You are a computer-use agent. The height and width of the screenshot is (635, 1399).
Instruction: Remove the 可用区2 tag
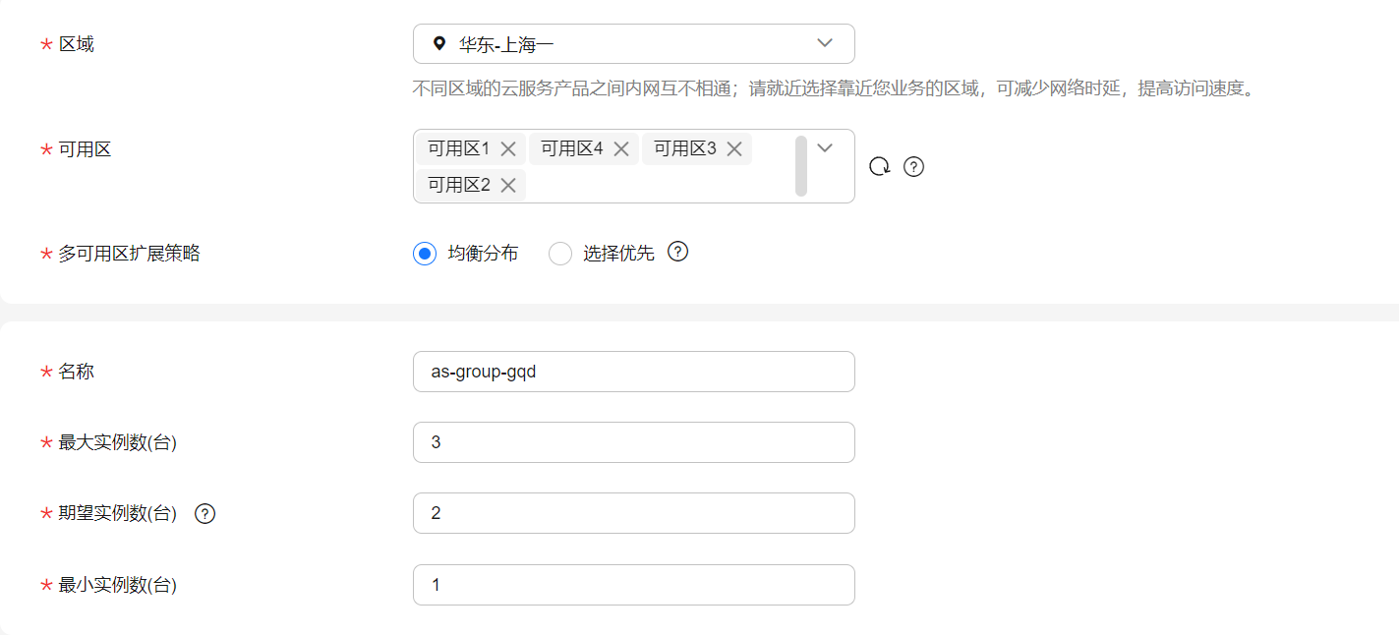click(508, 185)
